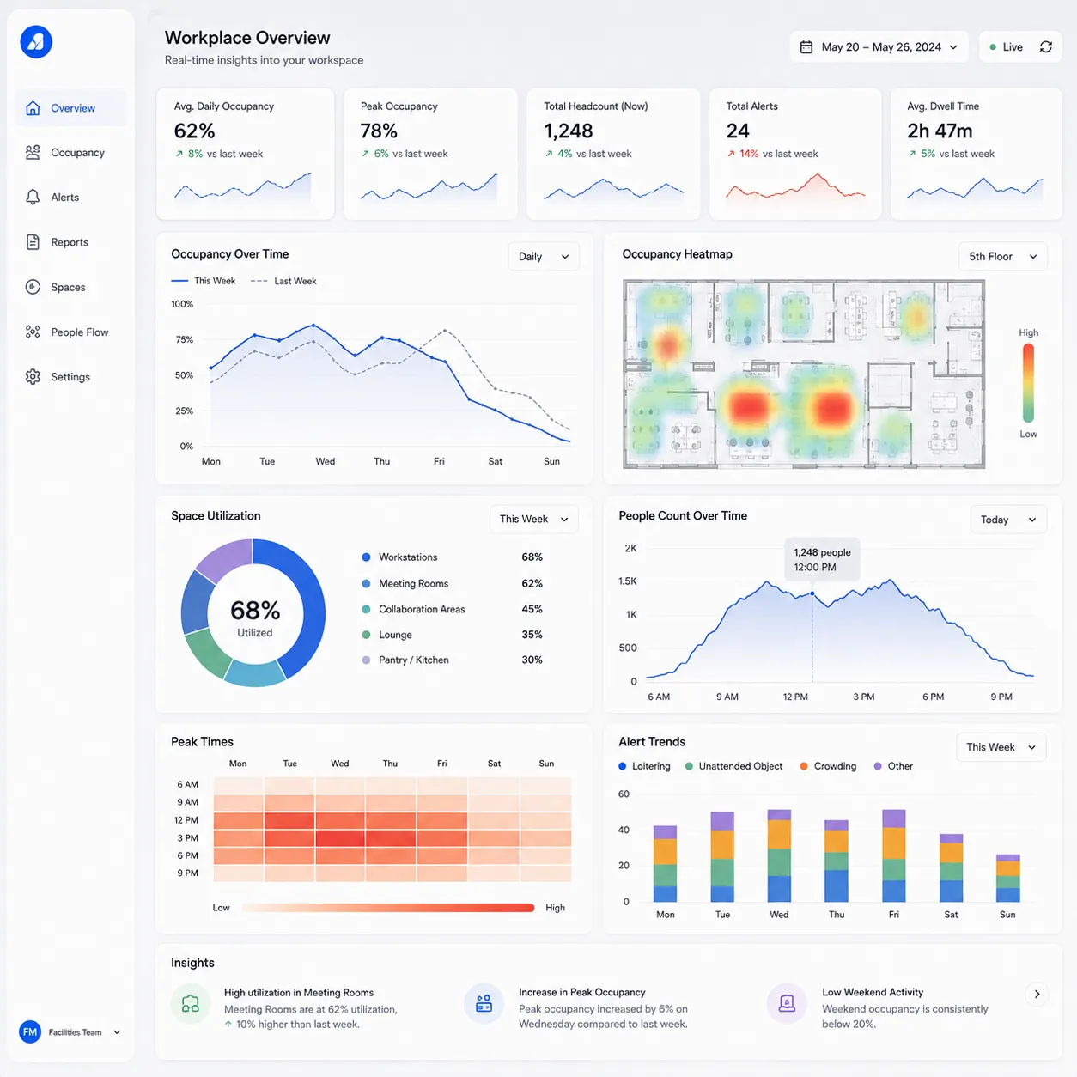This screenshot has height=1077, width=1077.
Task: Click the FM user avatar
Action: tap(30, 1032)
